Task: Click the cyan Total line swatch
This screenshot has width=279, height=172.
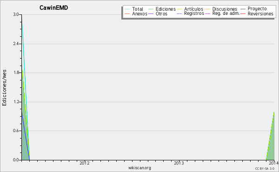Action: pyautogui.click(x=127, y=9)
